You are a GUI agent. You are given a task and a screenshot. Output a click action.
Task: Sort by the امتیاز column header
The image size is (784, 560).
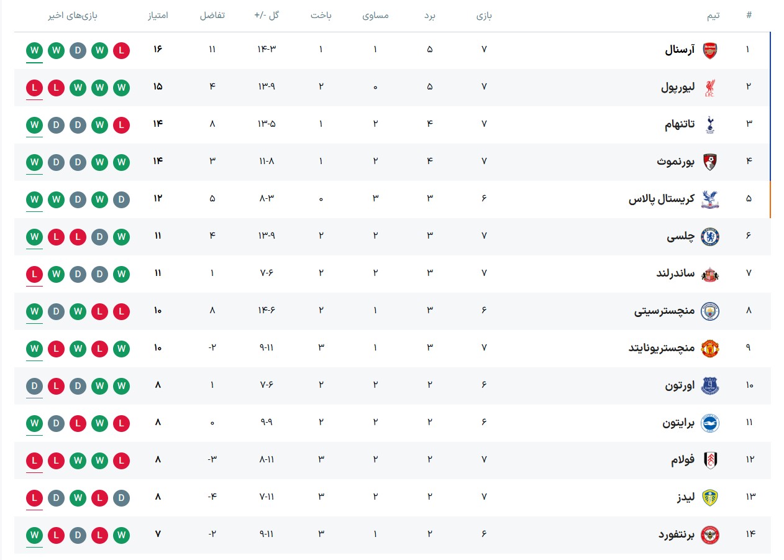[x=157, y=16]
